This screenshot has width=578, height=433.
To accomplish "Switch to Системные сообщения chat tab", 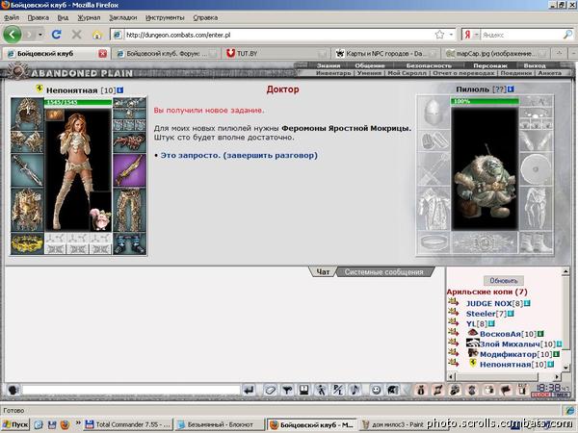I will 383,272.
